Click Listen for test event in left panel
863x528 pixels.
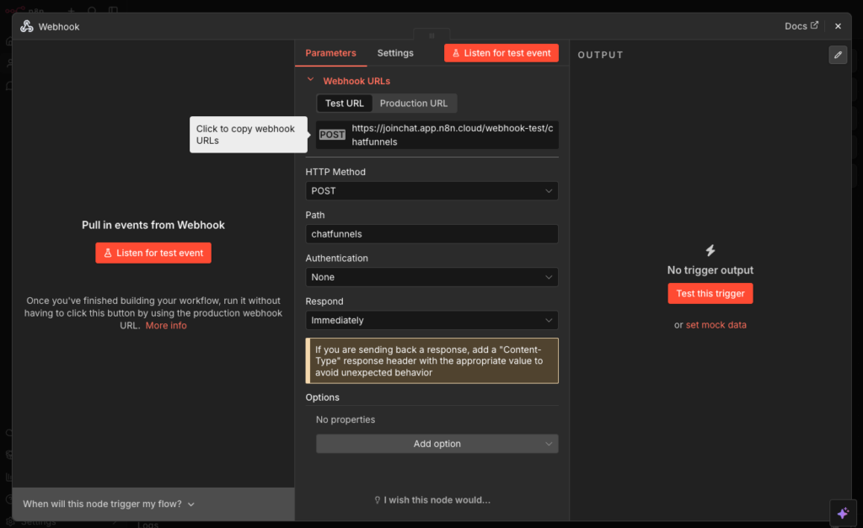(x=153, y=253)
